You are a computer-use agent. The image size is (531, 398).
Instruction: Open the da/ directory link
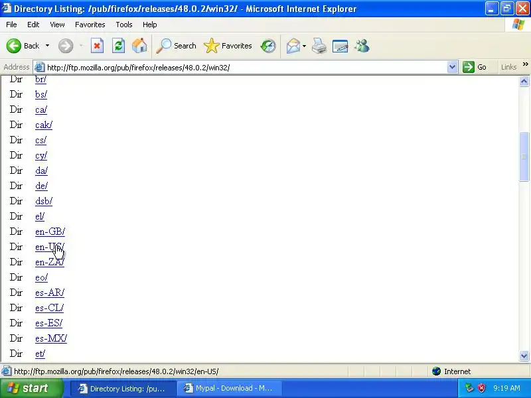click(41, 170)
